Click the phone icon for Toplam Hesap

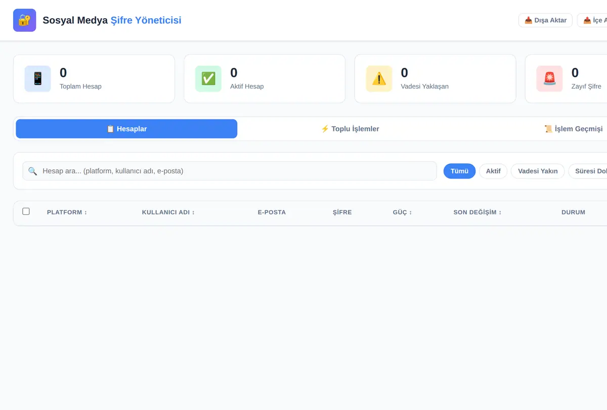[x=38, y=79]
